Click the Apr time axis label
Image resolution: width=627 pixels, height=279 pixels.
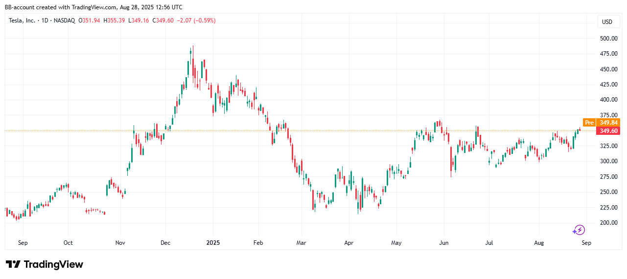pos(348,243)
